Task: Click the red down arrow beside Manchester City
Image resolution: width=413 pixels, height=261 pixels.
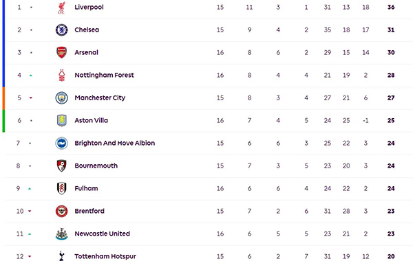Action: click(x=31, y=98)
